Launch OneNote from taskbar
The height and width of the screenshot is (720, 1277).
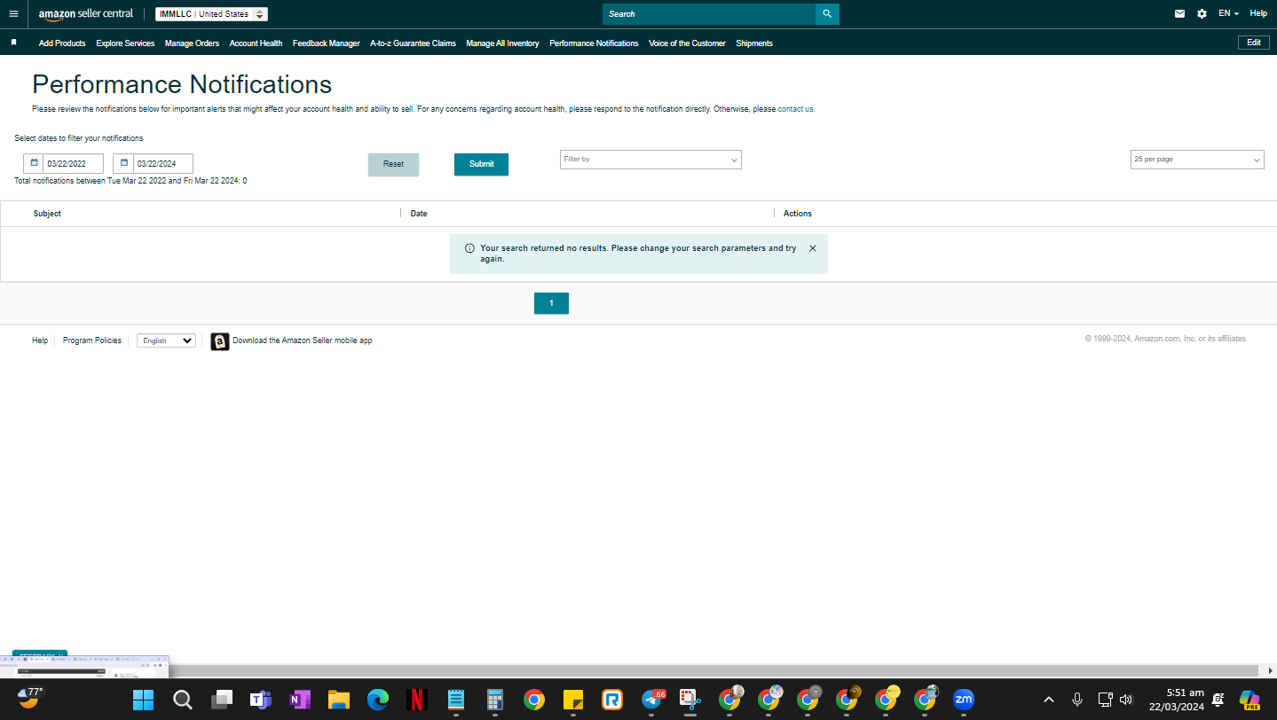coord(299,700)
